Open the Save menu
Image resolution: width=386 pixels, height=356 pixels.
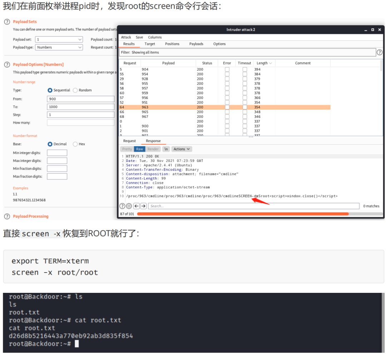[139, 37]
